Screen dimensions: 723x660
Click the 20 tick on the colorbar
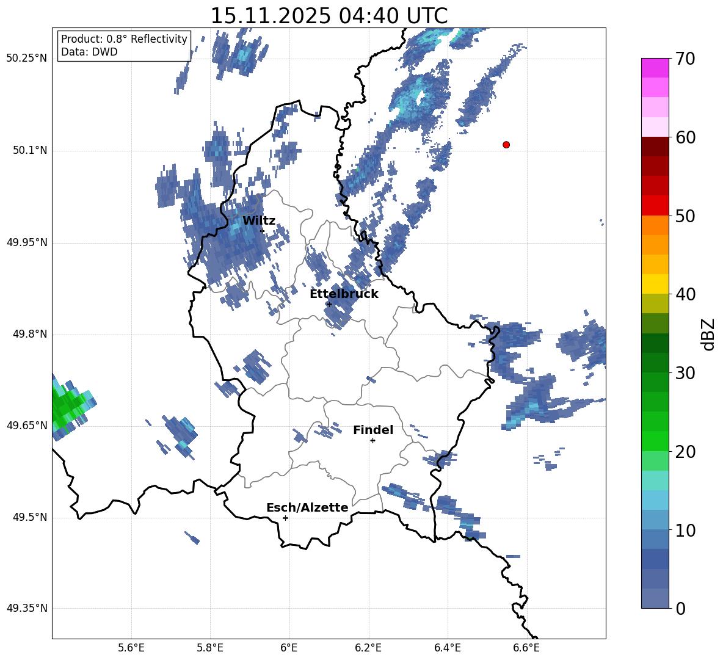(685, 452)
